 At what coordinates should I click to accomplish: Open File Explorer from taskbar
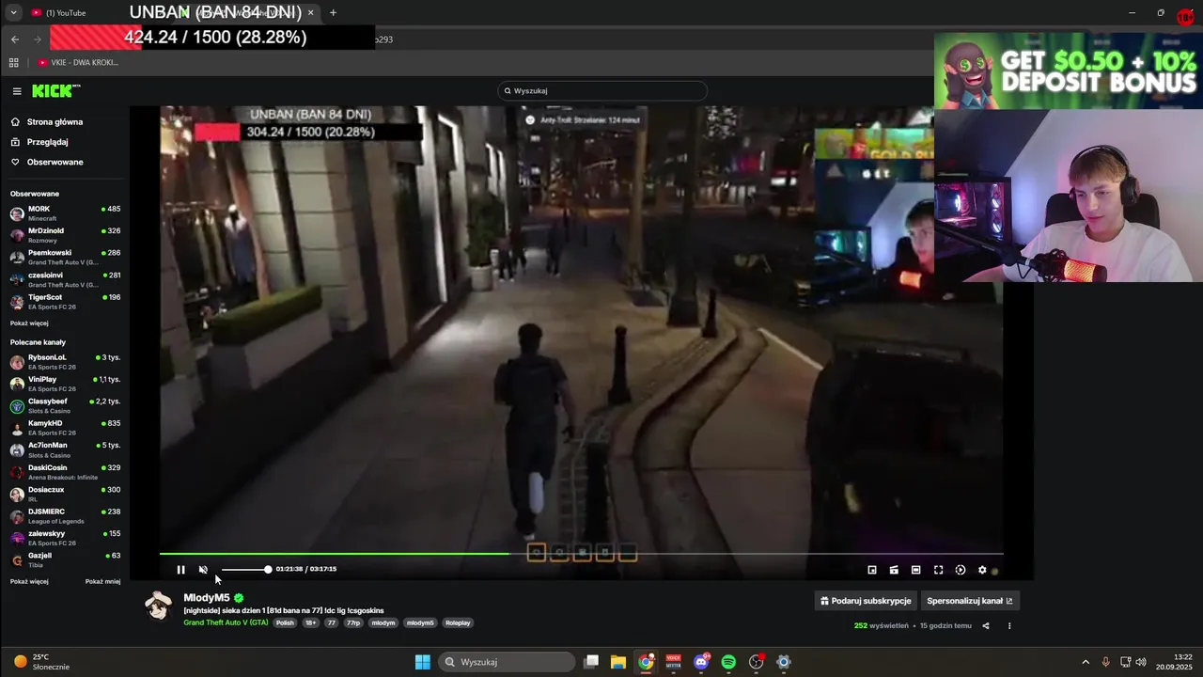(618, 662)
